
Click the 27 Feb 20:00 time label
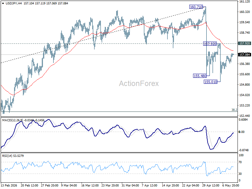click(x=50, y=186)
